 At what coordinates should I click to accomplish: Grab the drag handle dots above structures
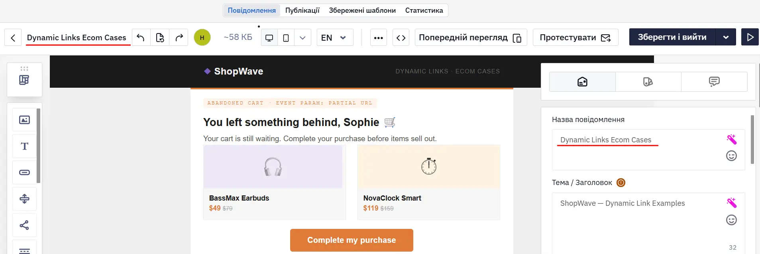point(24,69)
